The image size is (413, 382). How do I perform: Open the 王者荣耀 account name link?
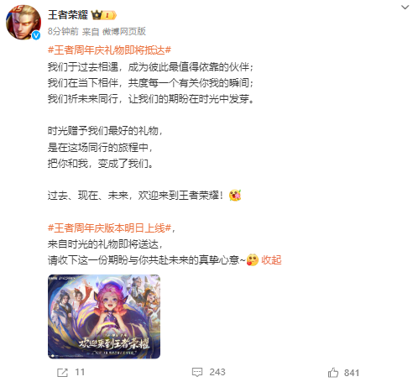click(x=68, y=15)
